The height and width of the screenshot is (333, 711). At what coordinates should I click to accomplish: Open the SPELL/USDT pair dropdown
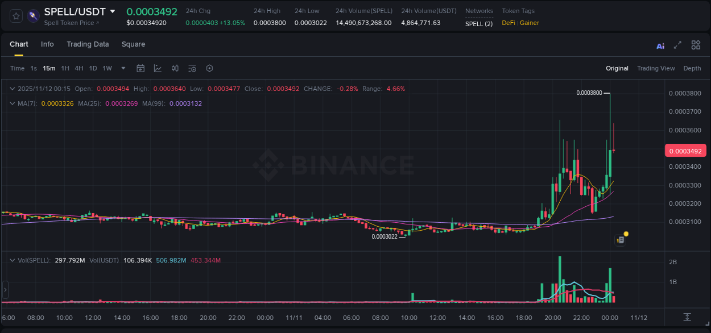point(113,11)
